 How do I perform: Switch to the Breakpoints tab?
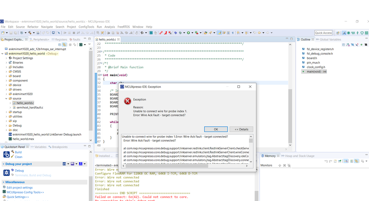point(58,147)
